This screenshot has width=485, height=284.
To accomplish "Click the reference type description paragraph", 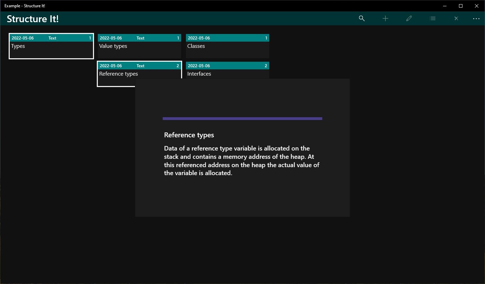I will [242, 161].
